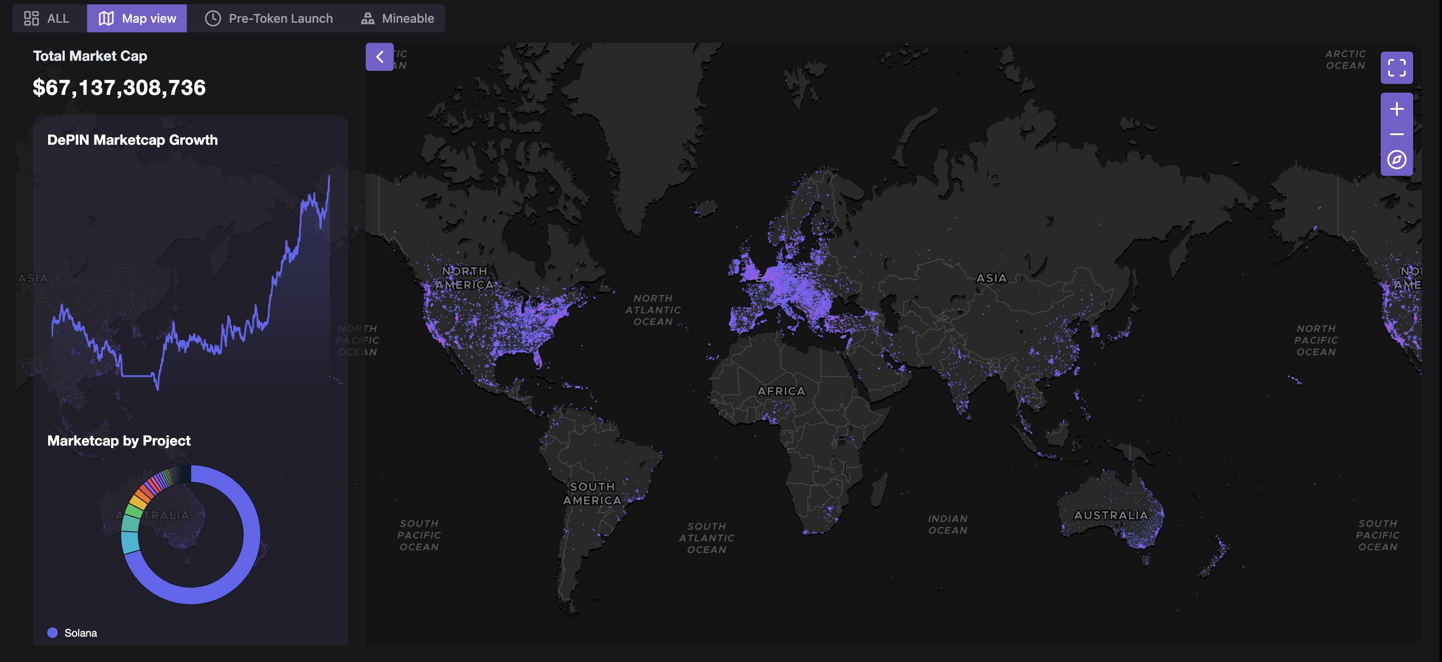
Task: Click the Map view tab icon
Action: click(x=106, y=18)
